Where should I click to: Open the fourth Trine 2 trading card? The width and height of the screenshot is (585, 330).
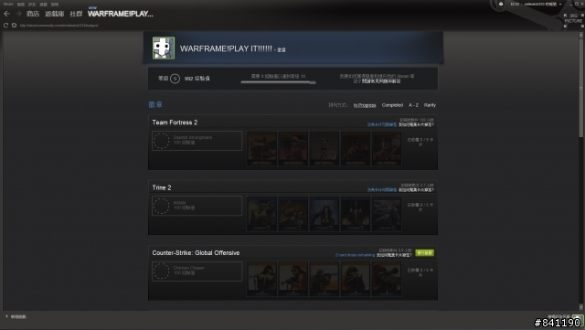(356, 214)
